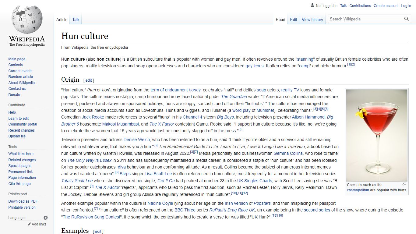The image size is (416, 234).
Task: Follow the stanning link
Action: pos(305,59)
